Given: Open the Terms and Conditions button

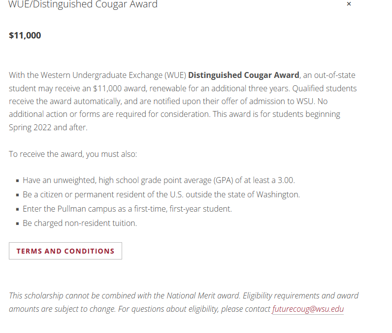Looking at the screenshot, I should coord(65,251).
